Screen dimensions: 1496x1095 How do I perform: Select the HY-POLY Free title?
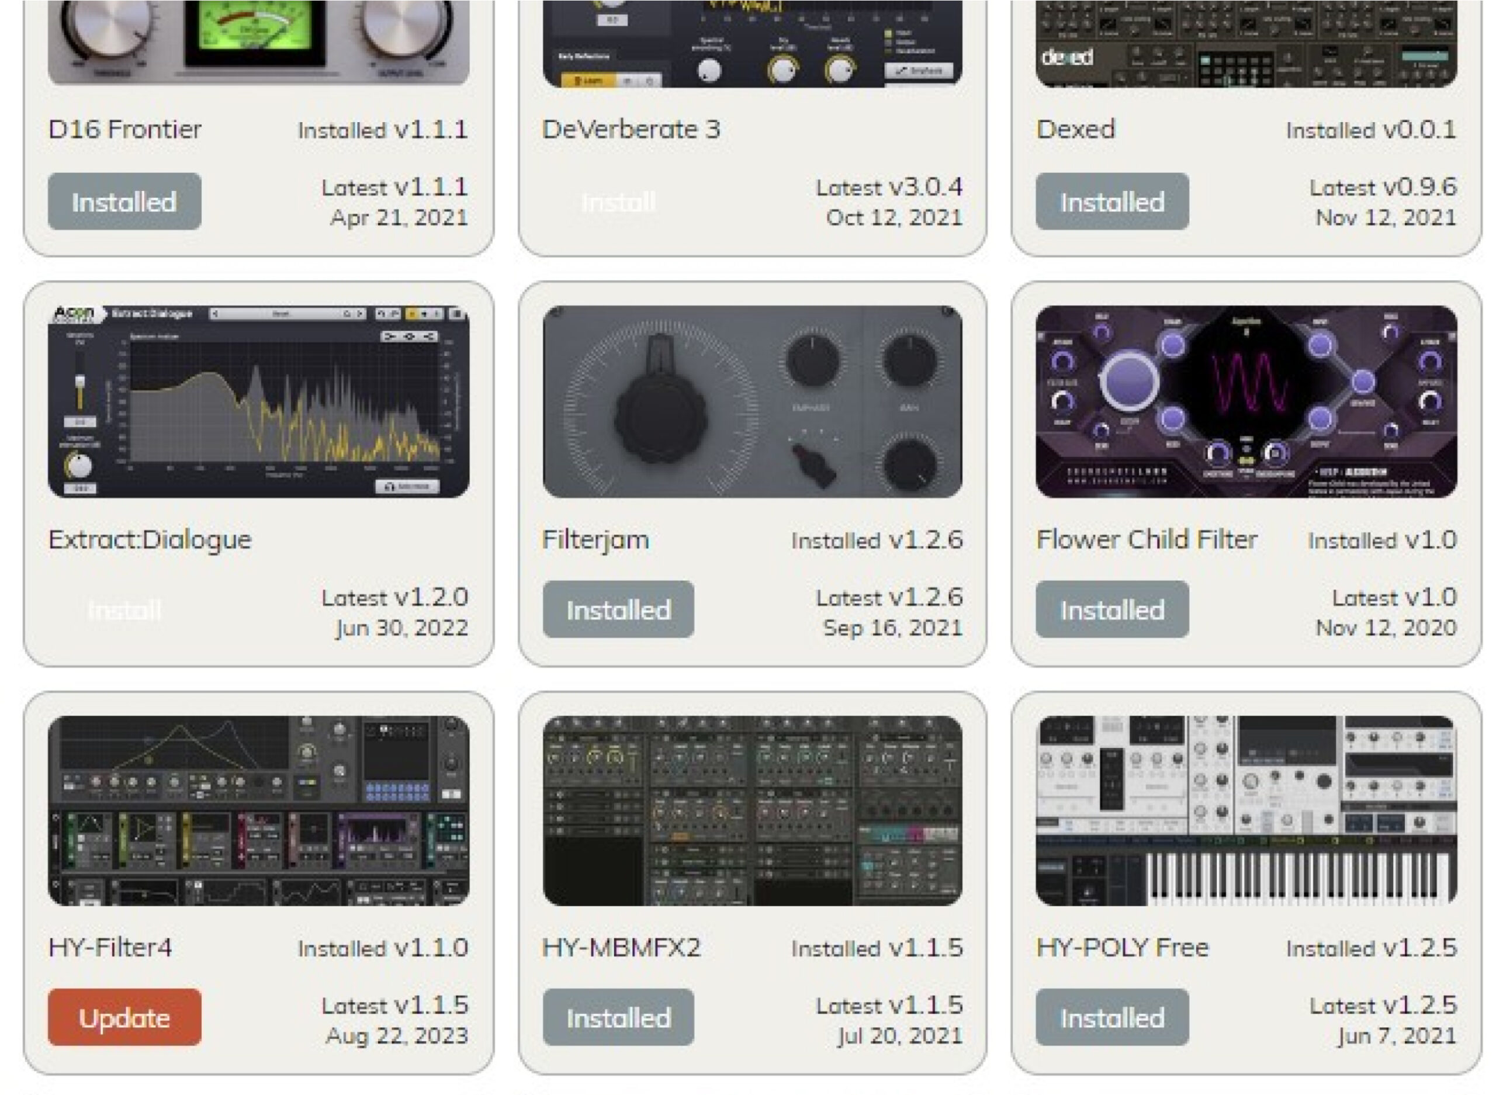pos(1123,947)
